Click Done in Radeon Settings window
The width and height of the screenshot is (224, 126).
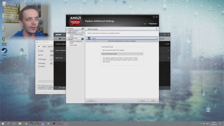[167, 44]
